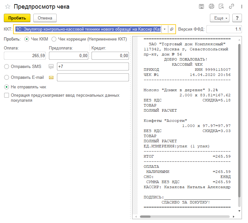Tick the персональных данных покупателя checkbox
The width and height of the screenshot is (248, 223).
tap(6, 95)
